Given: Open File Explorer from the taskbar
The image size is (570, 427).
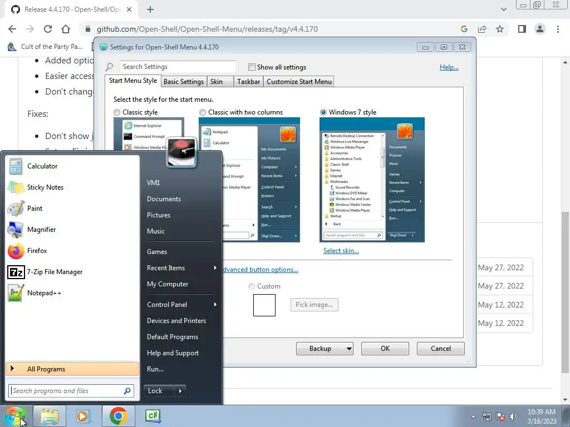Looking at the screenshot, I should click(50, 416).
